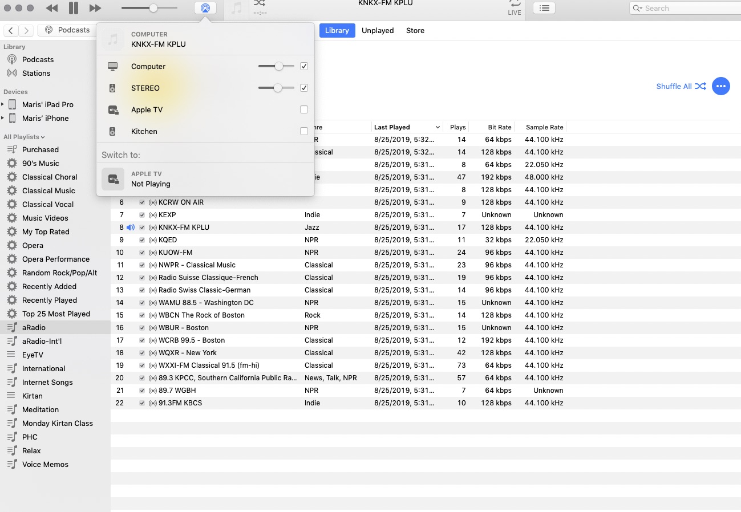Screen dimensions: 741x512
Task: Go back with the left chevron
Action: (11, 30)
